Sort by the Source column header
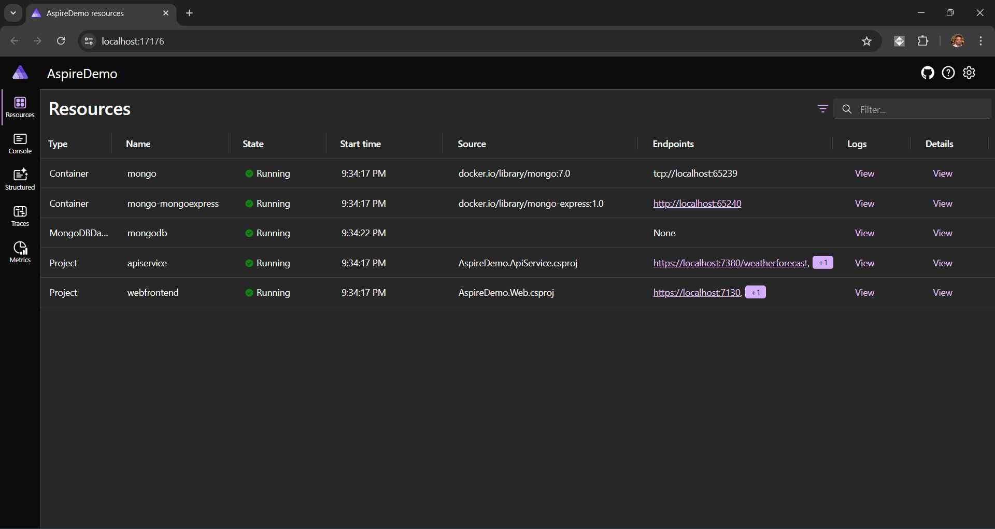 coord(472,144)
